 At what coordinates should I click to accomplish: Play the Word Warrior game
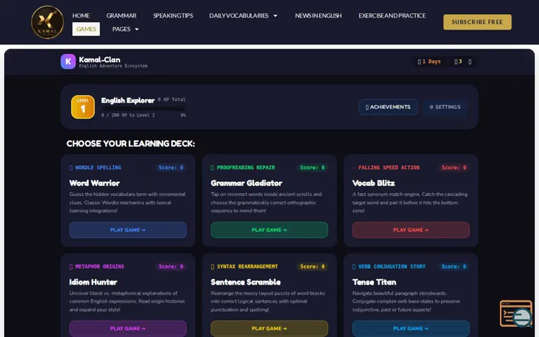click(128, 230)
